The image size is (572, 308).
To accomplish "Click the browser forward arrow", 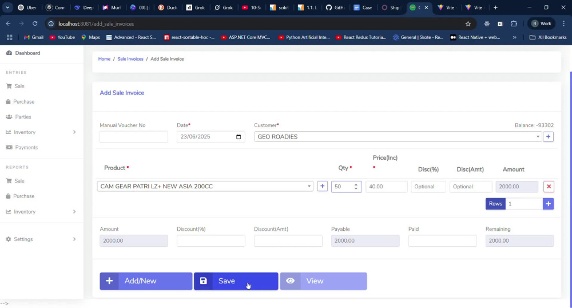I will pyautogui.click(x=22, y=23).
